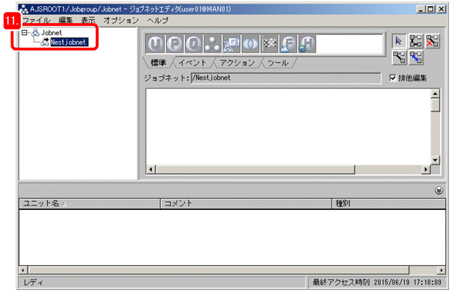Image resolution: width=452 pixels, height=293 pixels.
Task: Click the application icon in the title bar
Action: [x=23, y=9]
